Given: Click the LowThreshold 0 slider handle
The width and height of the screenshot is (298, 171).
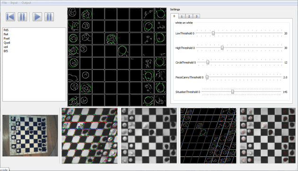Looking at the screenshot, I should tap(213, 33).
